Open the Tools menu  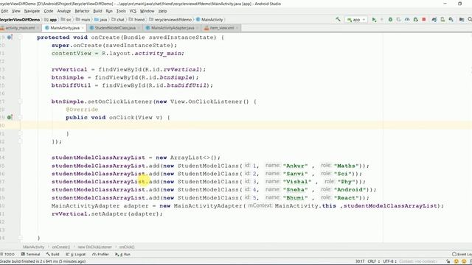[121, 11]
